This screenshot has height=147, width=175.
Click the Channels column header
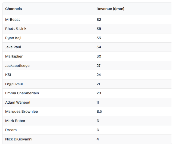click(14, 9)
